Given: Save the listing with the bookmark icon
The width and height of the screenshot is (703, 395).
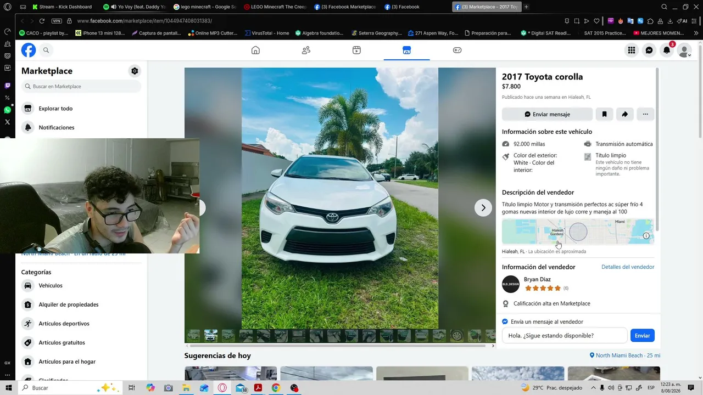Looking at the screenshot, I should click(x=604, y=114).
